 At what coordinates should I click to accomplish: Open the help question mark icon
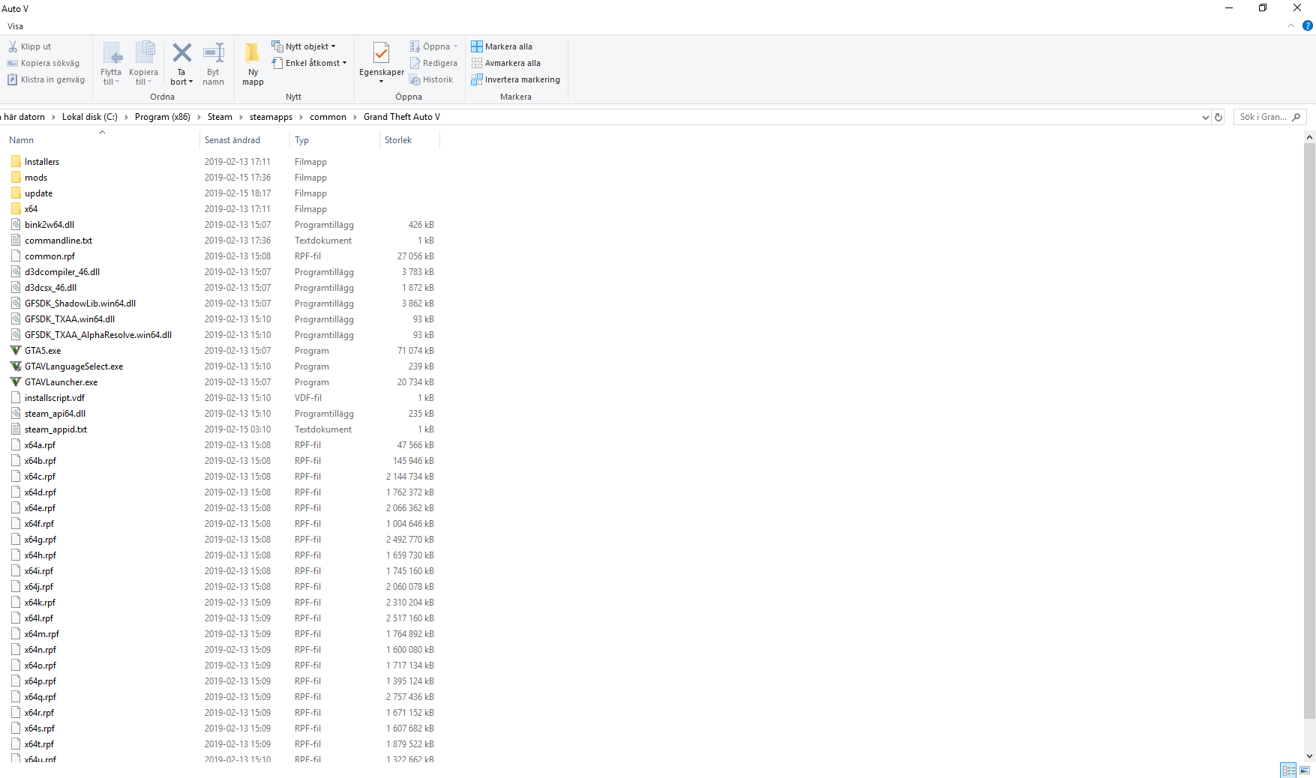[x=1308, y=25]
